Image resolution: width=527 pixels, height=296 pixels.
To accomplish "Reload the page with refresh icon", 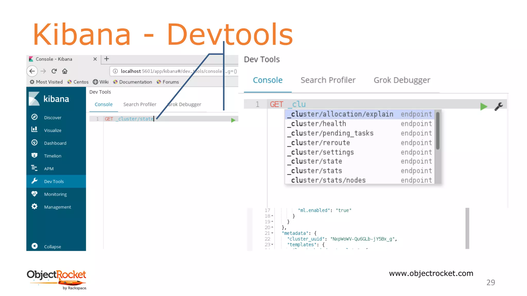I will (54, 71).
